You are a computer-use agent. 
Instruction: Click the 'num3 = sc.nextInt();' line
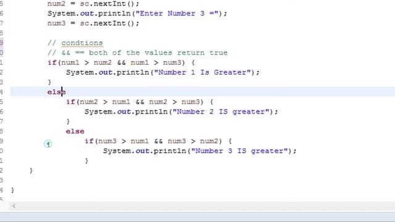click(x=93, y=23)
